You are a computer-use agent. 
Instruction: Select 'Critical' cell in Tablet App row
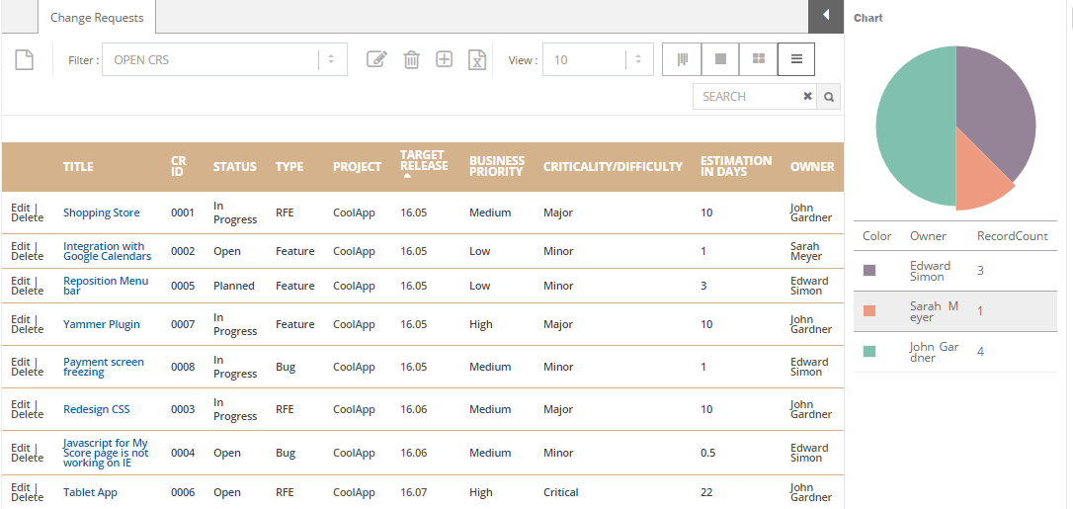(x=560, y=492)
